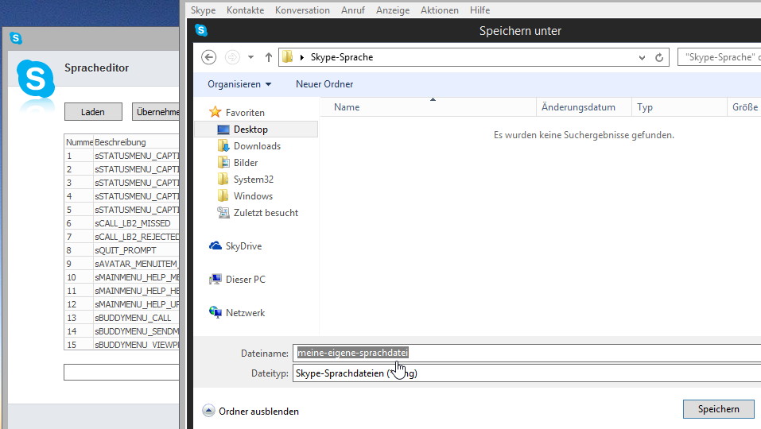
Task: Click the Dateiname input field
Action: [526, 353]
